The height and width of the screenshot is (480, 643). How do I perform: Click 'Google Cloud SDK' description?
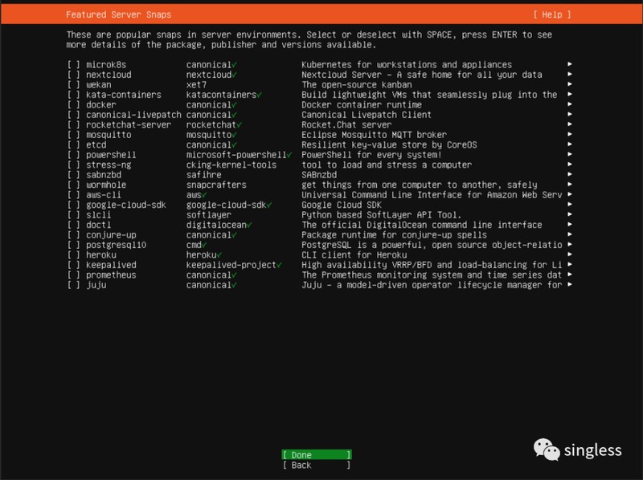[342, 205]
